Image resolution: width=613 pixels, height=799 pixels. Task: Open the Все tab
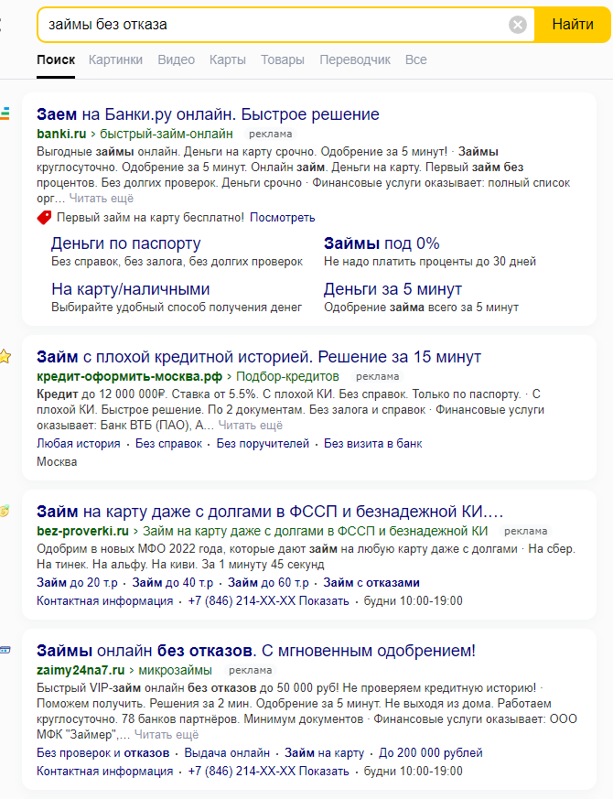tap(415, 59)
